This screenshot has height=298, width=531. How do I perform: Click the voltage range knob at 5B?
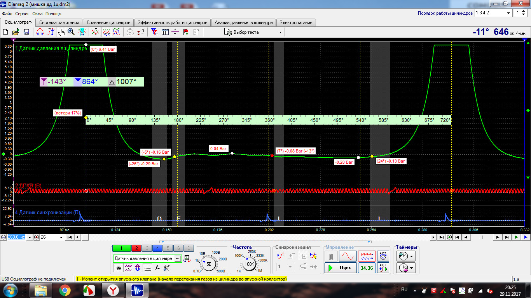pyautogui.click(x=209, y=264)
